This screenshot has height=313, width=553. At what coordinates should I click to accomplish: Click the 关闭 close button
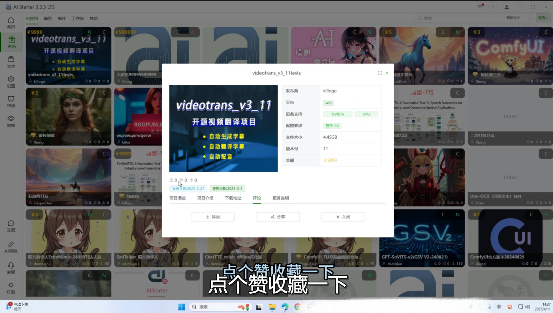tap(343, 217)
